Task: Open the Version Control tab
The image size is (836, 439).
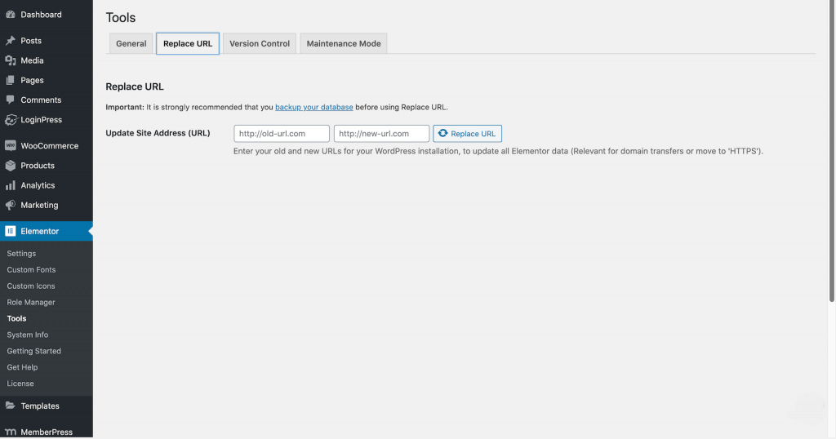Action: point(260,44)
